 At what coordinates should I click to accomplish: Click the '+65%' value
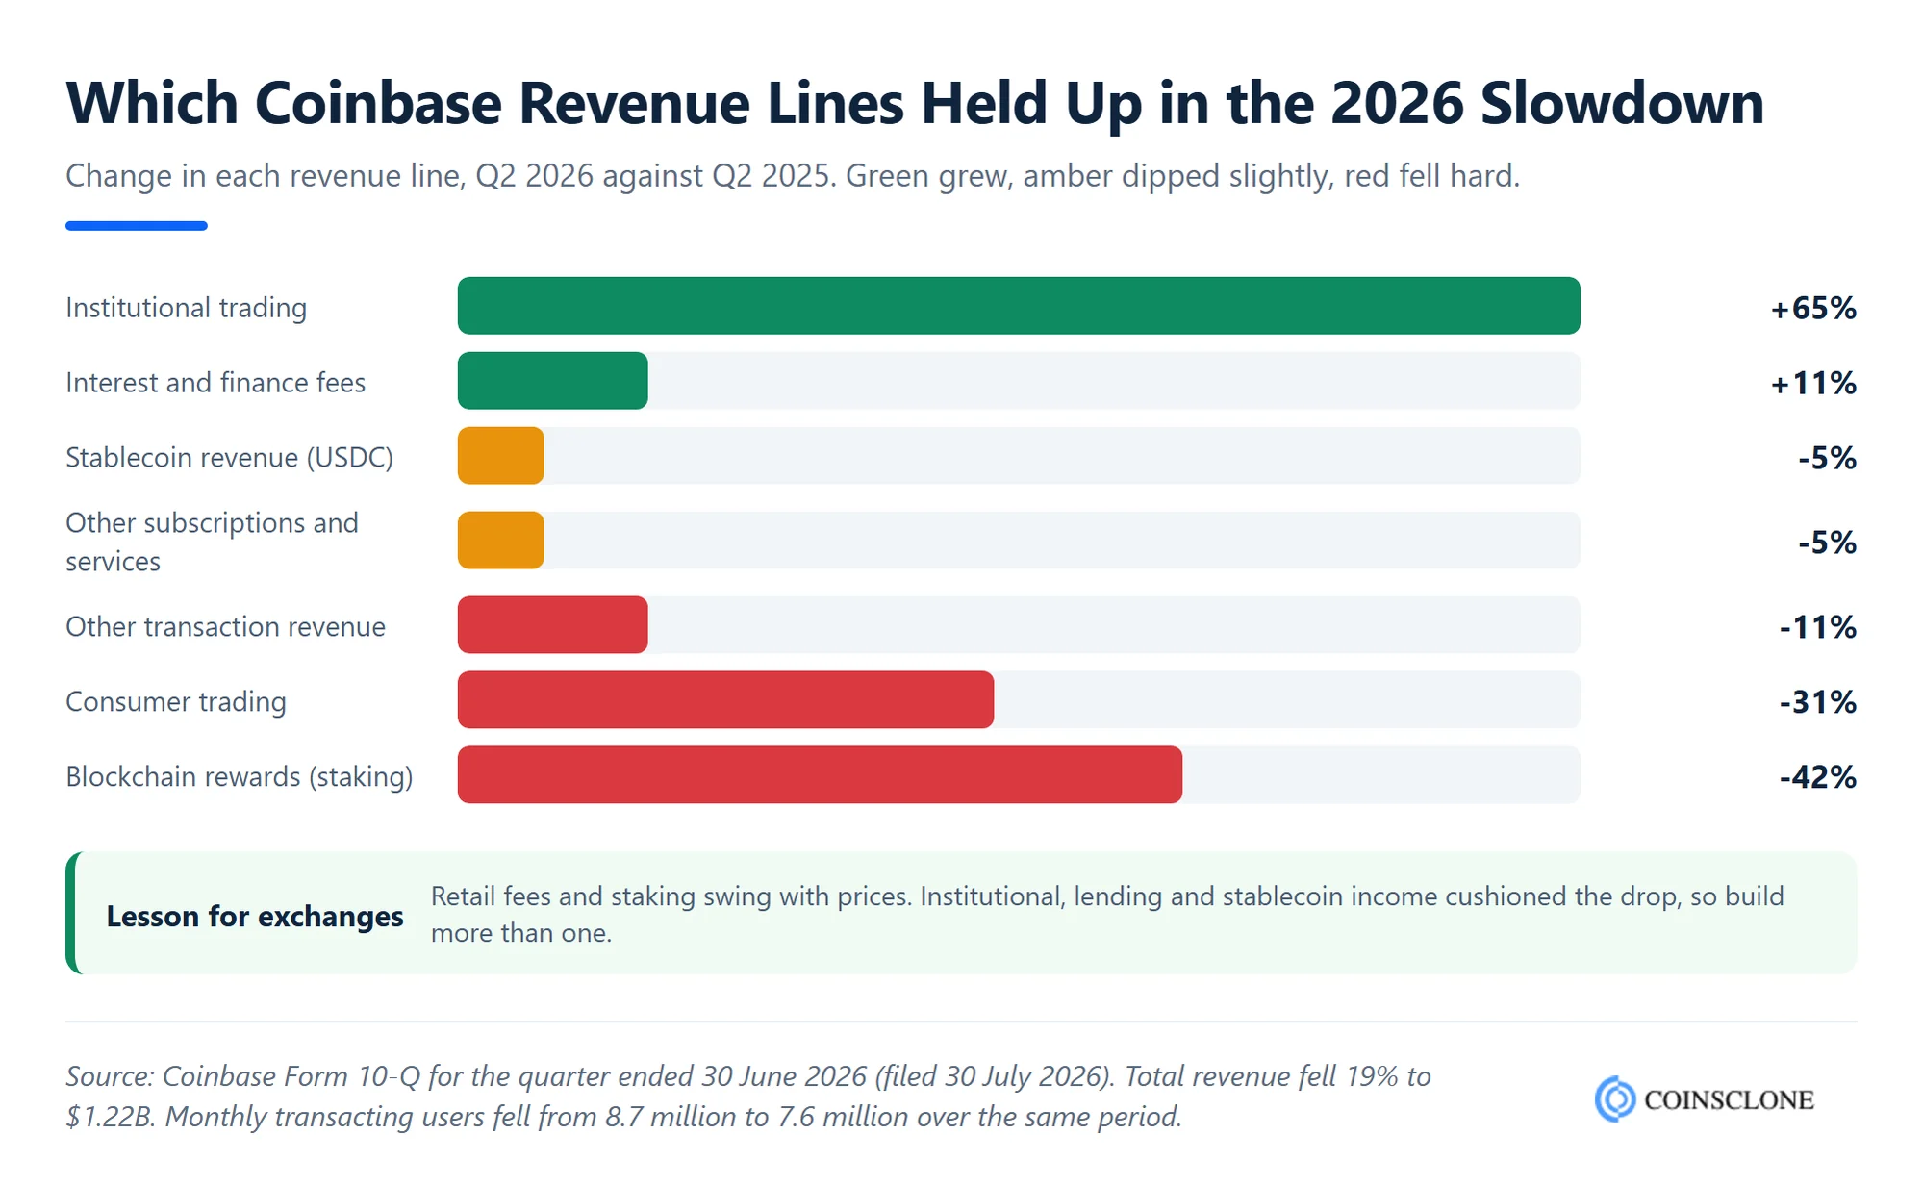[x=1813, y=308]
